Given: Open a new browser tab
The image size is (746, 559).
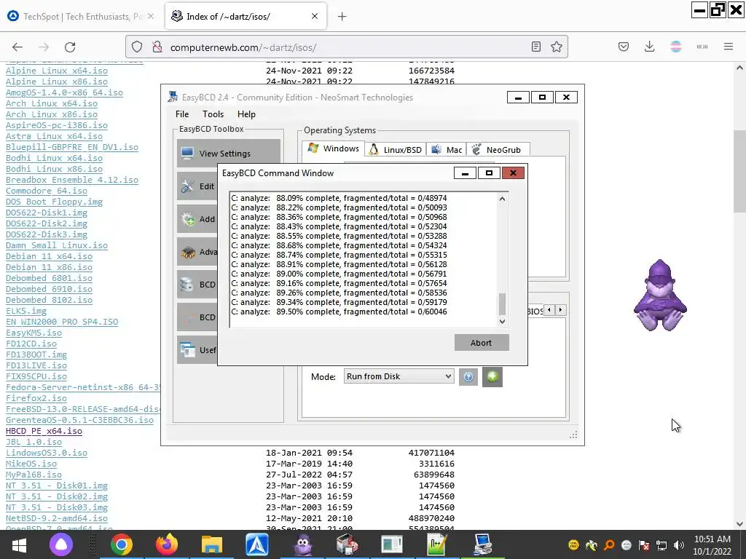Looking at the screenshot, I should [x=342, y=17].
